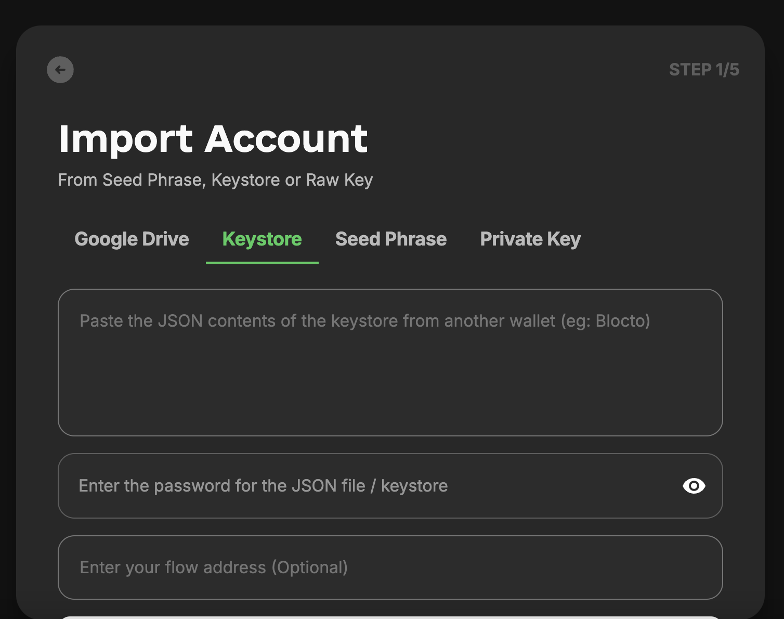Click the "(eg: Blocto)" hint in the keystore box
The image size is (784, 619).
(605, 321)
